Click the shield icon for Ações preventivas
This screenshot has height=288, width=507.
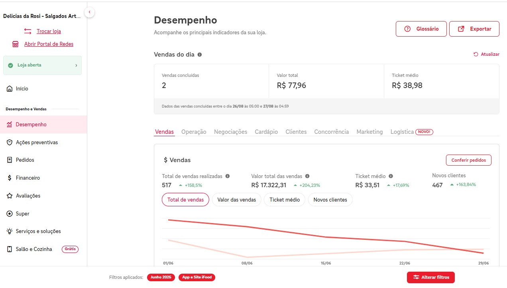click(10, 143)
